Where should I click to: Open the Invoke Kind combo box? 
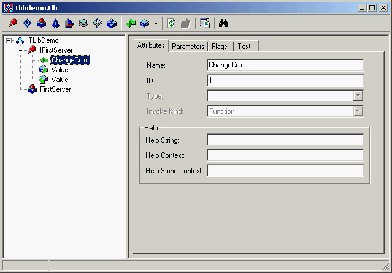tap(358, 111)
